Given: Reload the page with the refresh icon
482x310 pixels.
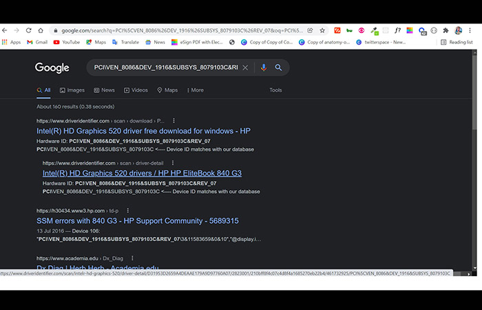Looking at the screenshot, I should [x=29, y=30].
